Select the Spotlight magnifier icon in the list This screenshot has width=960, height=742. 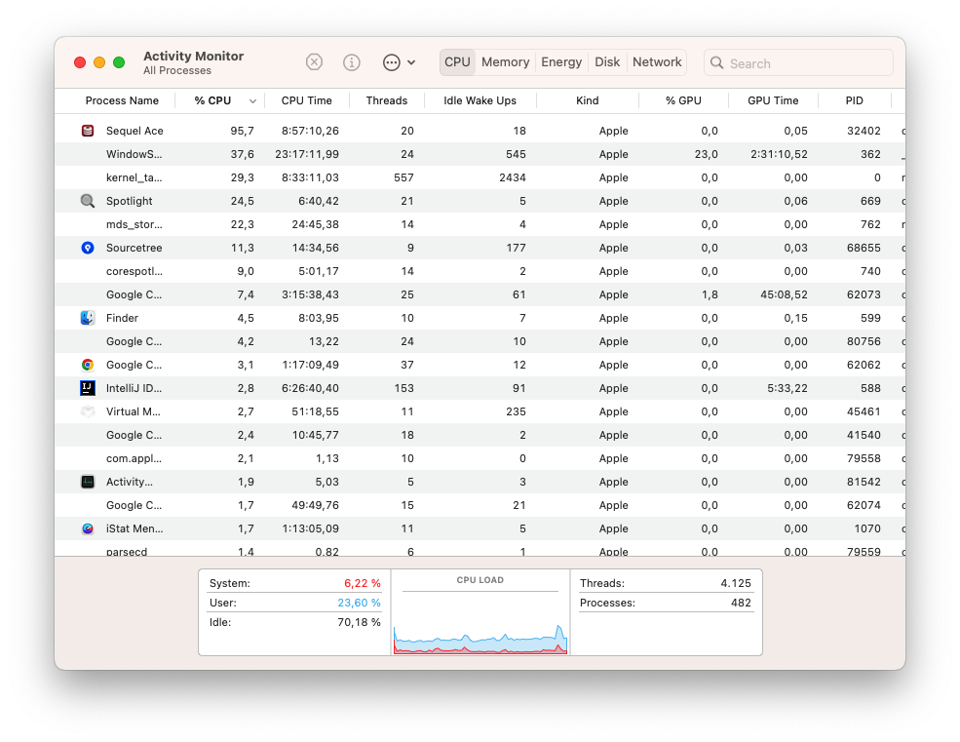point(90,201)
